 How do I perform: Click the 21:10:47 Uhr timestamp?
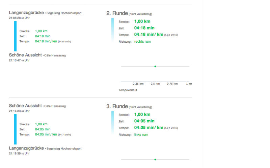coord(19,60)
